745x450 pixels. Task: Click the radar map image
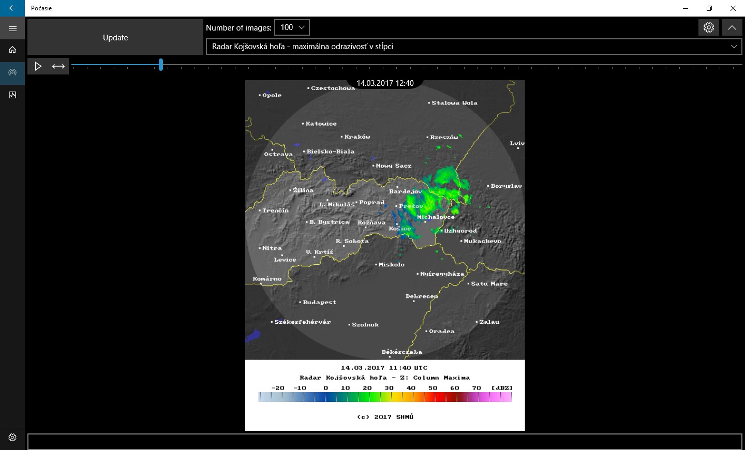[x=385, y=220]
